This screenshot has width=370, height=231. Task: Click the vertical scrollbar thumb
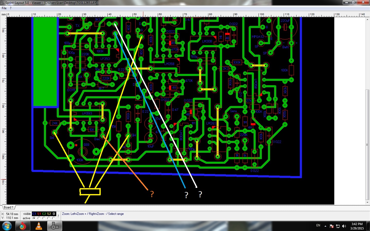367,145
